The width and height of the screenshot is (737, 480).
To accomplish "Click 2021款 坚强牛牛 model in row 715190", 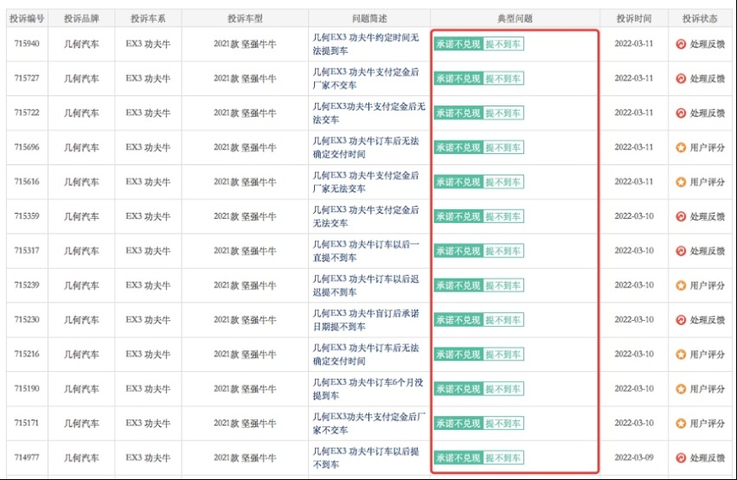I will click(x=245, y=389).
